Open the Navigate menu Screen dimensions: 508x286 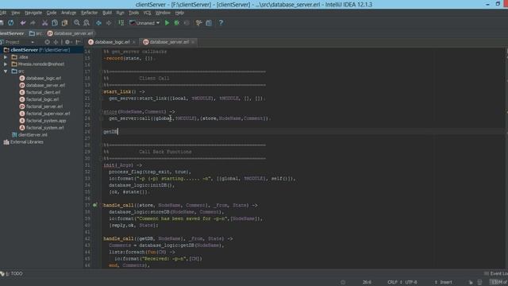(x=33, y=13)
